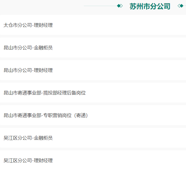Click the right diamond icon beside 苏州市分公司
This screenshot has height=170, width=186.
(x=181, y=6)
